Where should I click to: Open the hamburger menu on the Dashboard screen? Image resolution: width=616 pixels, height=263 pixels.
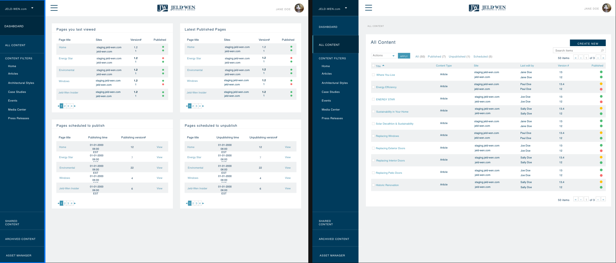tap(54, 8)
